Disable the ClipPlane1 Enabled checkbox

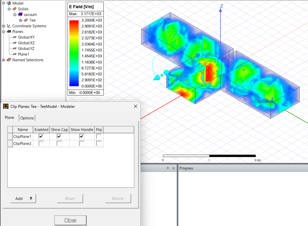click(x=41, y=137)
